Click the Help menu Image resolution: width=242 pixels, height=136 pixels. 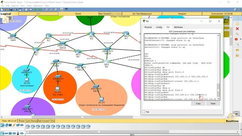(x=47, y=6)
